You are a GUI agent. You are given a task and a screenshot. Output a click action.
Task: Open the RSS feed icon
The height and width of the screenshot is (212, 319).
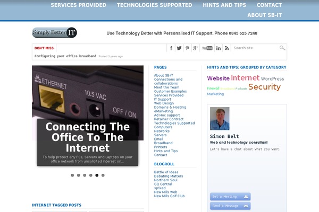pyautogui.click(x=226, y=48)
